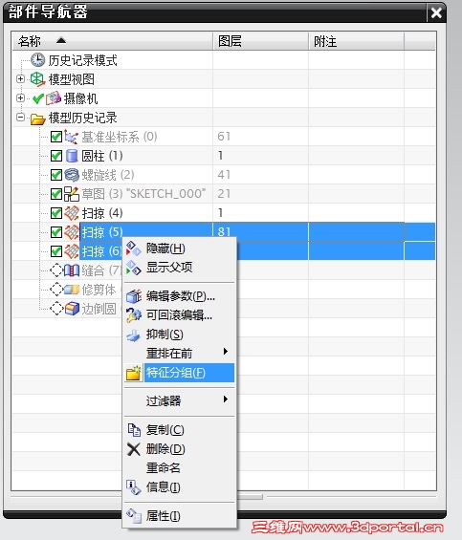Image resolution: width=462 pixels, height=540 pixels.
Task: Click the 隐藏(H) menu icon
Action: [133, 248]
